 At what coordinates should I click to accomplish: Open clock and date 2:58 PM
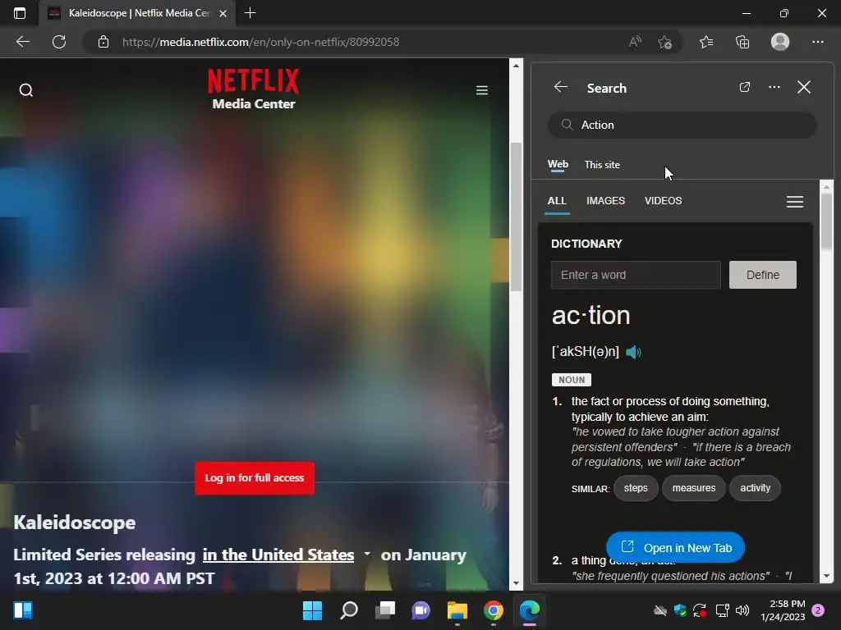click(x=783, y=610)
